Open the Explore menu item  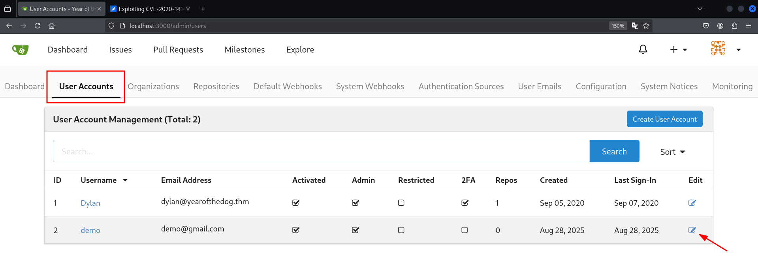(300, 50)
